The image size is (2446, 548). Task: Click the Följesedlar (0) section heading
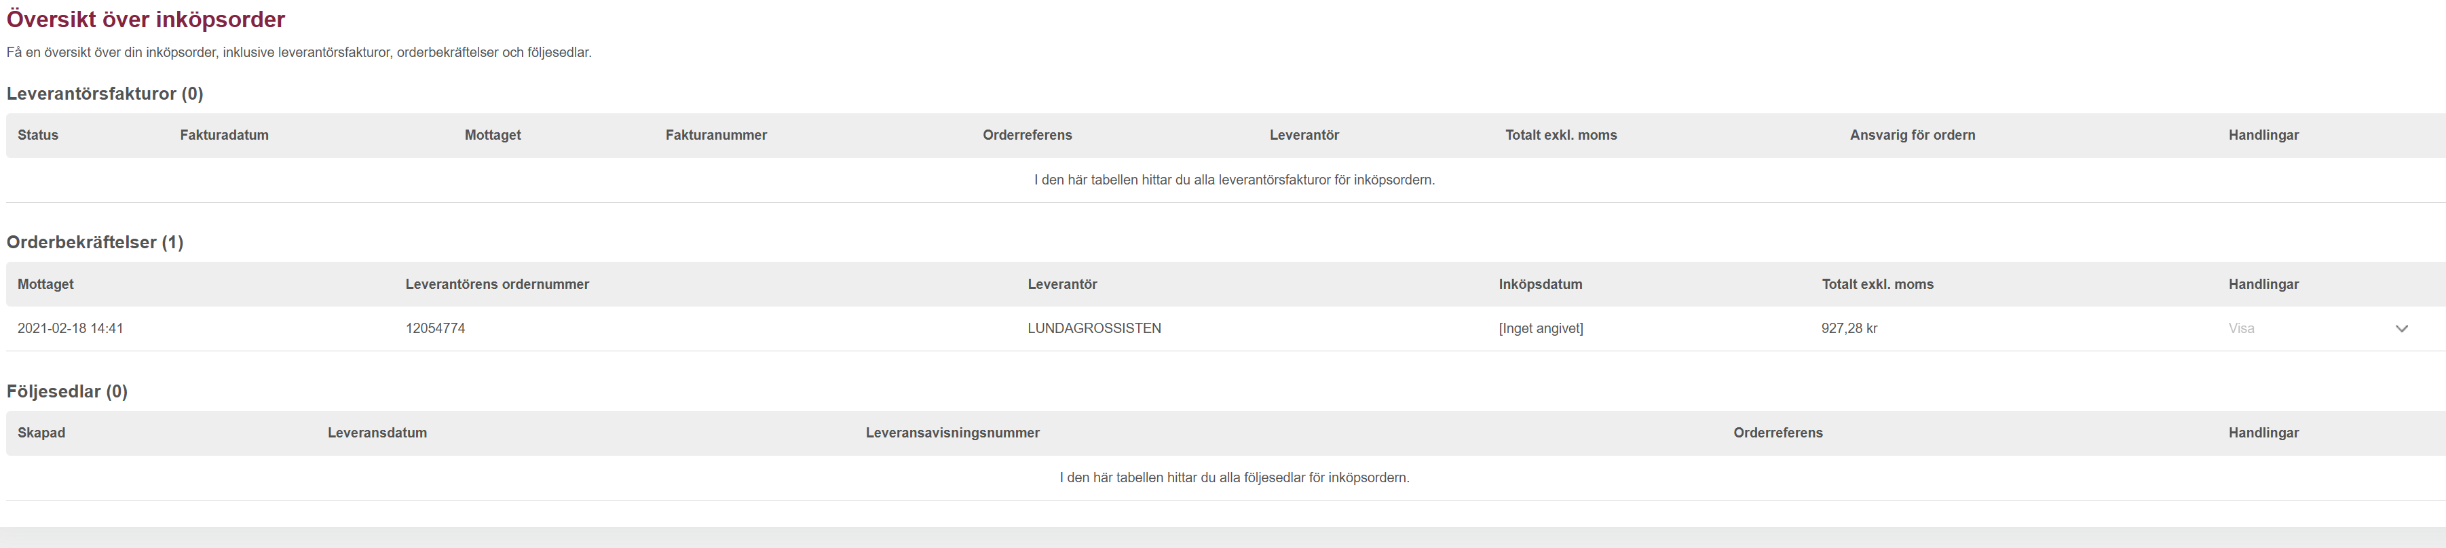(x=67, y=391)
